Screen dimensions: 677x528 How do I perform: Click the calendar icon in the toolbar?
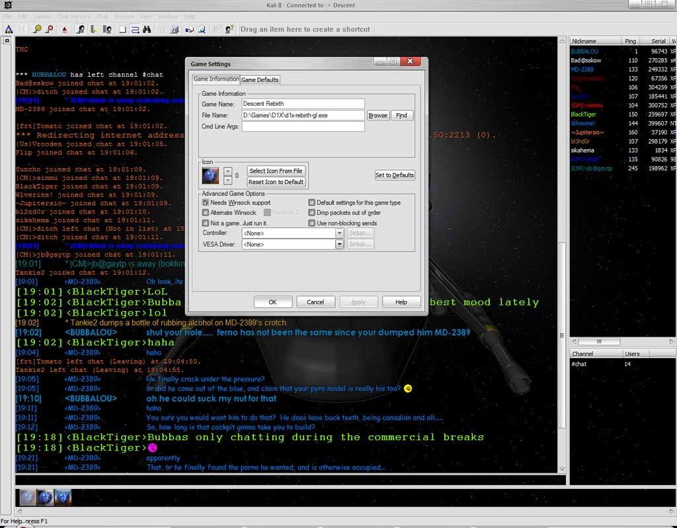coord(175,29)
